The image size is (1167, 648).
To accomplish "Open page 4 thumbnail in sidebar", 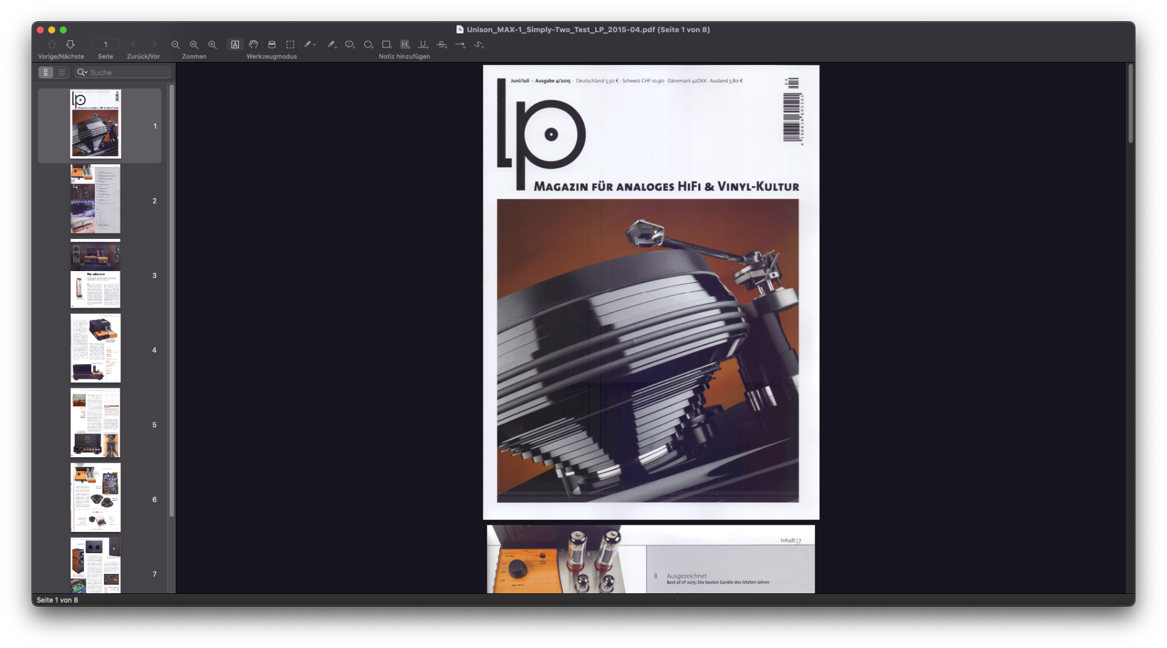I will (95, 348).
